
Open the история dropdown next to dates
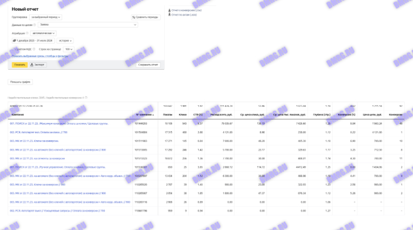(x=65, y=40)
